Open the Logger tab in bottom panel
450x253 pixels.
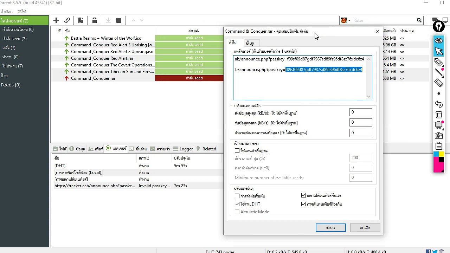[x=183, y=149]
